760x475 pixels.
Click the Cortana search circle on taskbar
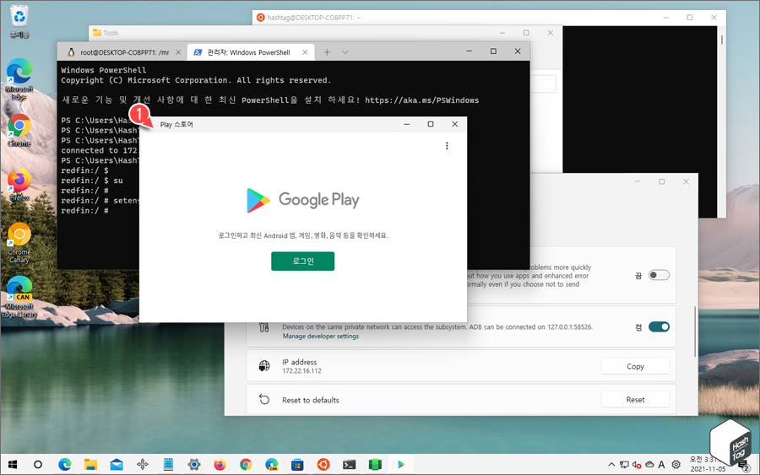(38, 464)
